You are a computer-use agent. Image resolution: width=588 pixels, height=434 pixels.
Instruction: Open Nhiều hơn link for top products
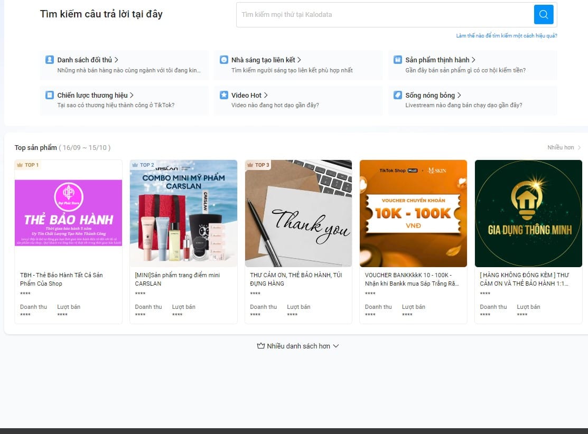(x=564, y=147)
